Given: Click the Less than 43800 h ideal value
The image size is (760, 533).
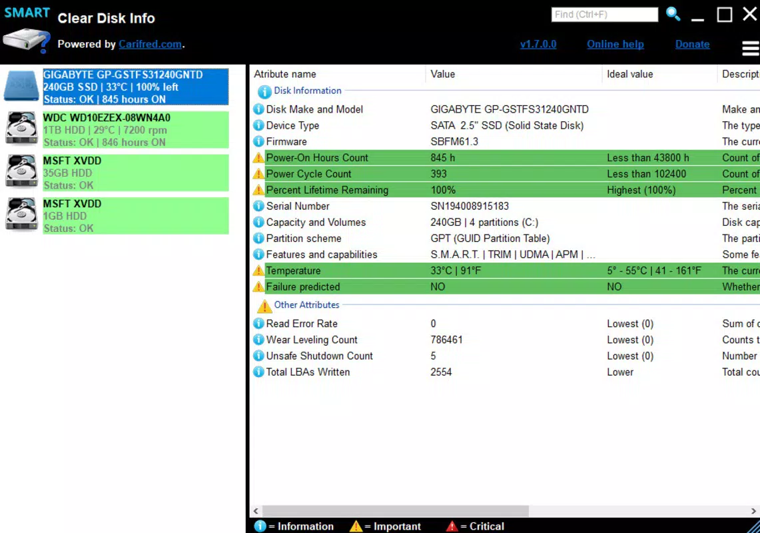Looking at the screenshot, I should coord(647,158).
